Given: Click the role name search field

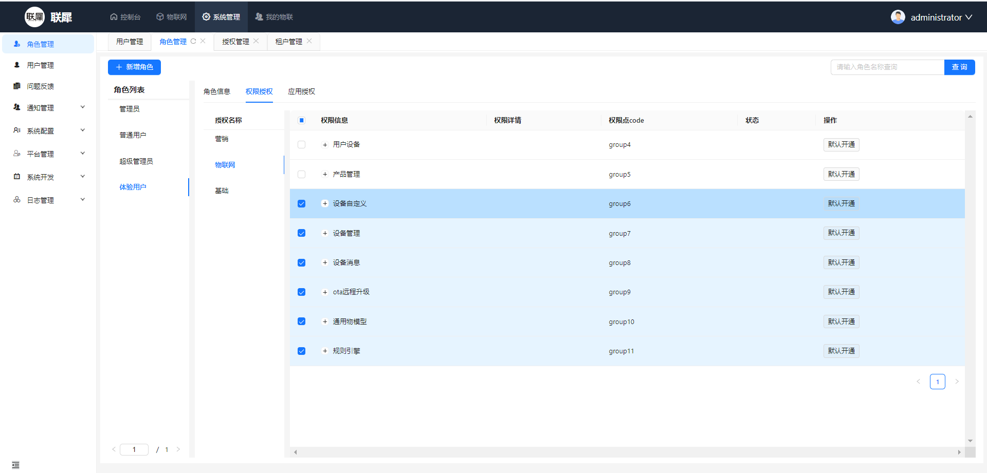Looking at the screenshot, I should click(x=887, y=67).
